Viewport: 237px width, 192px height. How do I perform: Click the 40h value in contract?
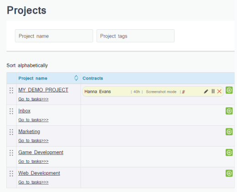[x=137, y=92]
